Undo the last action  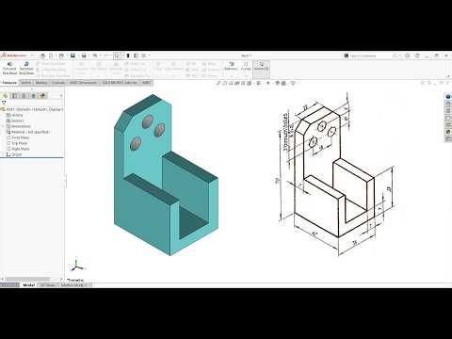point(95,56)
